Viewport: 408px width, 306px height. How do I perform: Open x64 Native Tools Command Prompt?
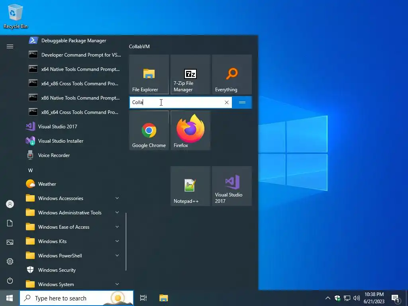click(x=74, y=69)
